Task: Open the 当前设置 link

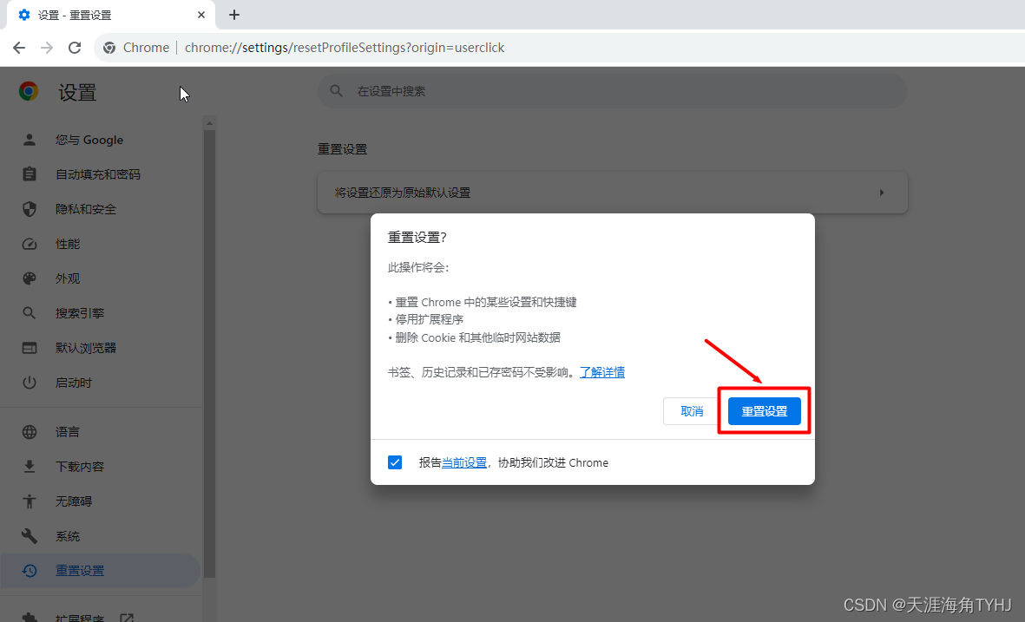Action: pos(464,462)
